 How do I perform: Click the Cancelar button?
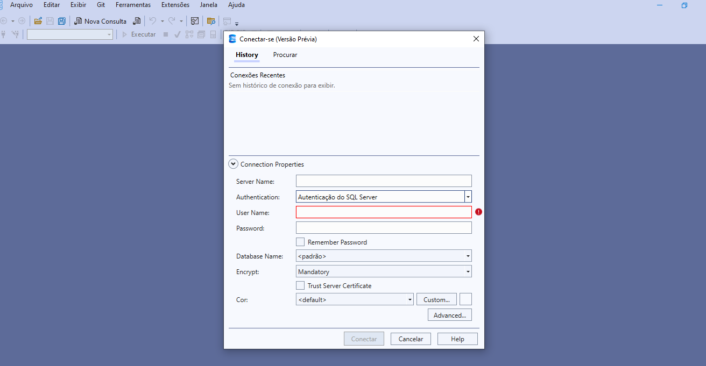tap(411, 339)
